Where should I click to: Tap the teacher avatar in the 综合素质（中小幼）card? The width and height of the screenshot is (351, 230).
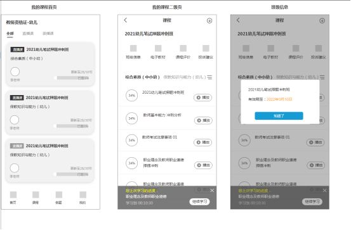(15, 72)
